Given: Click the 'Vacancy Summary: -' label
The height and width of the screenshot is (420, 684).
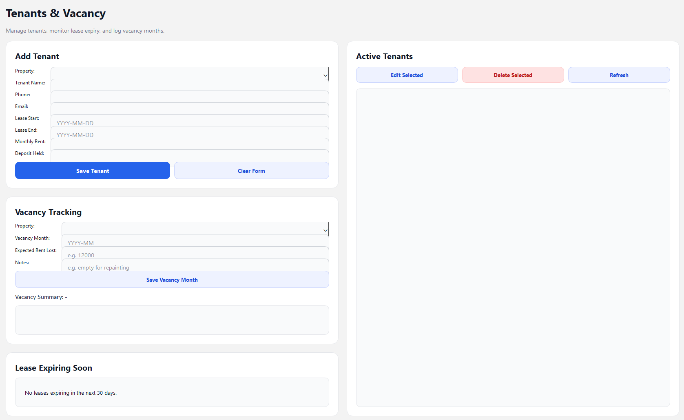Looking at the screenshot, I should point(41,297).
